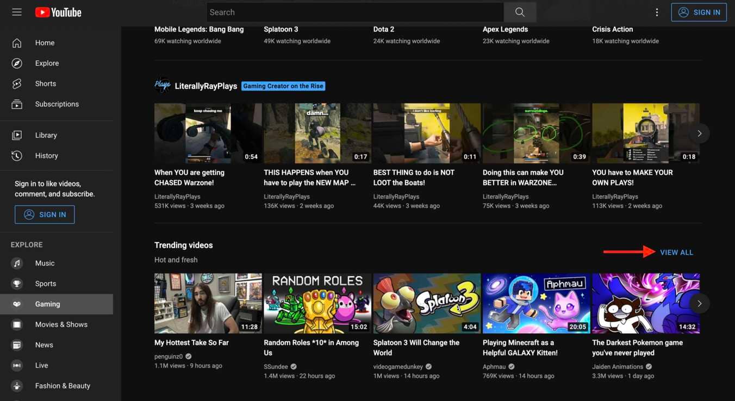Click VIEW ALL for Trending videos
The image size is (735, 401).
click(676, 252)
